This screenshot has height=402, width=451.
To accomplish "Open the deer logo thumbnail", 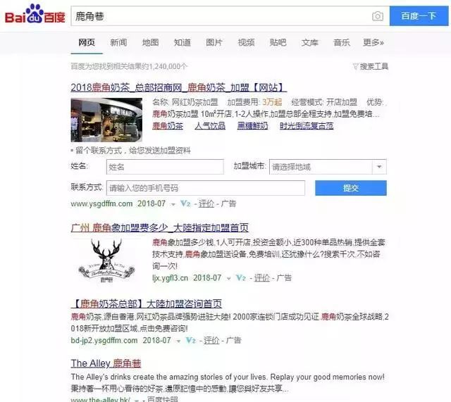I will [106, 261].
